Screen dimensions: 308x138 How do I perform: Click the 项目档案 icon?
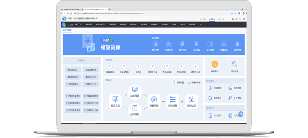tap(210, 45)
